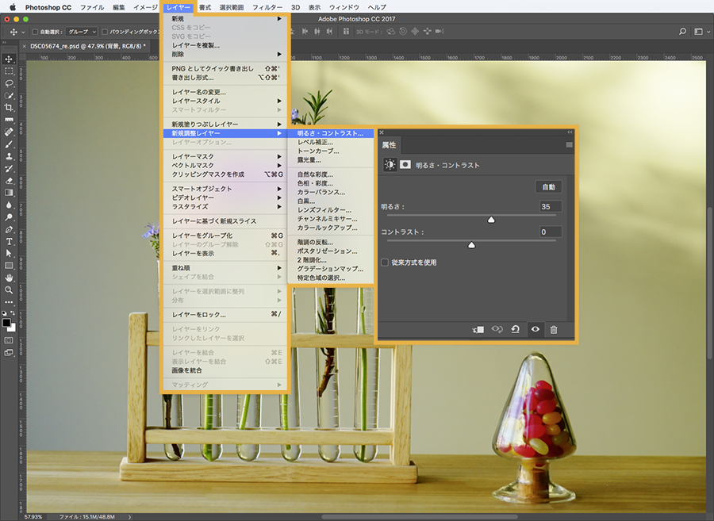
Task: Switch foreground and background colors
Action: pyautogui.click(x=13, y=313)
